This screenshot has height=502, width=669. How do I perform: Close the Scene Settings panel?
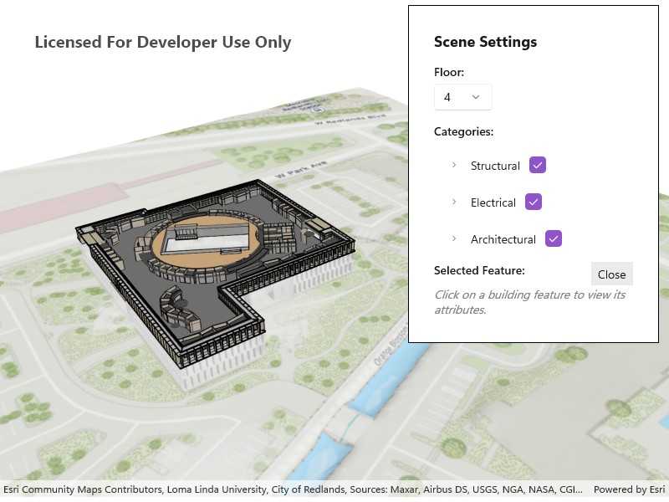tap(611, 274)
